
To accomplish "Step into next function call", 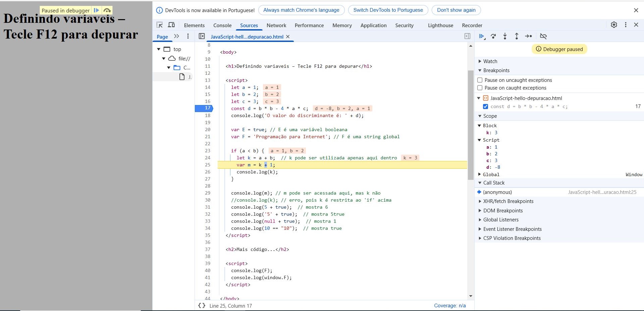I will coord(505,36).
